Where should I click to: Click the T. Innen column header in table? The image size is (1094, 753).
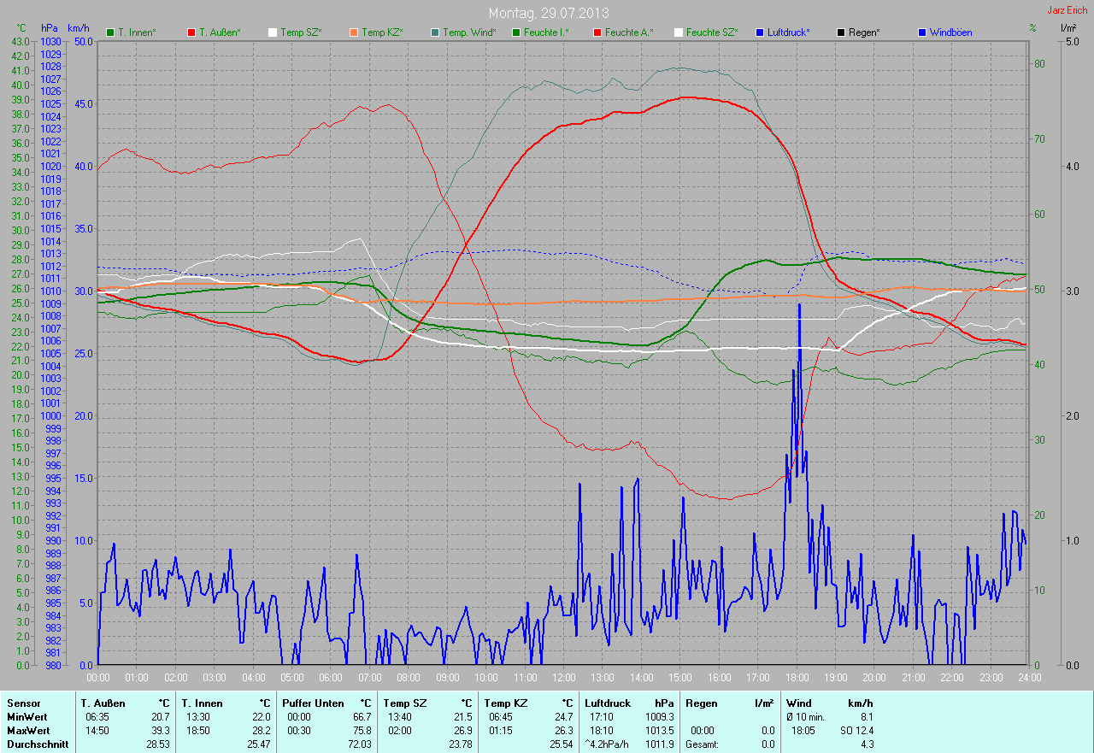(202, 703)
